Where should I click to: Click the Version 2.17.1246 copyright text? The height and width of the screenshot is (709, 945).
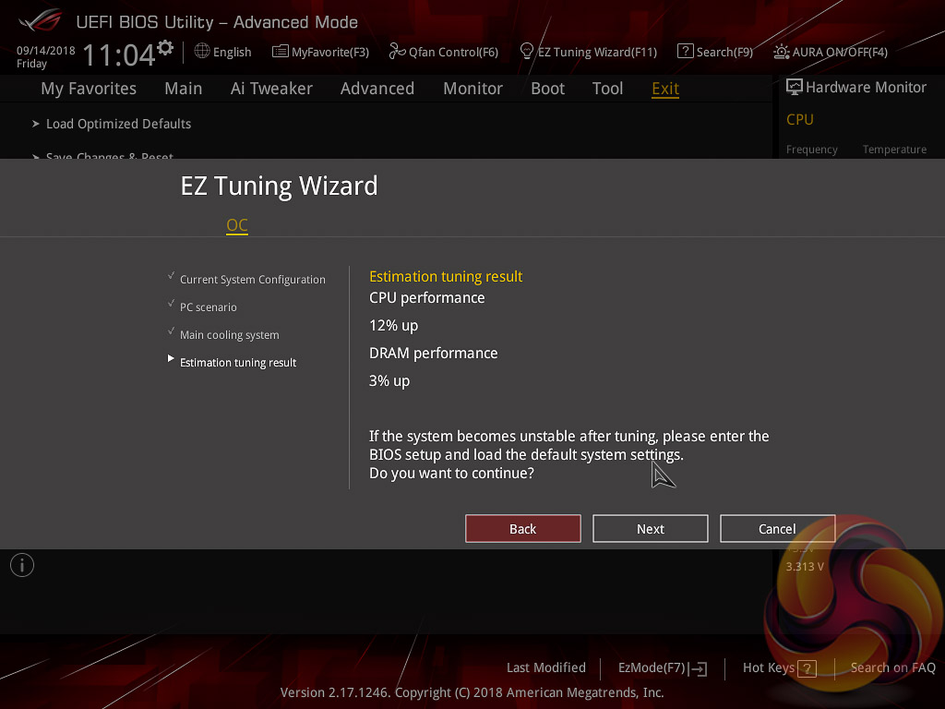pos(472,692)
